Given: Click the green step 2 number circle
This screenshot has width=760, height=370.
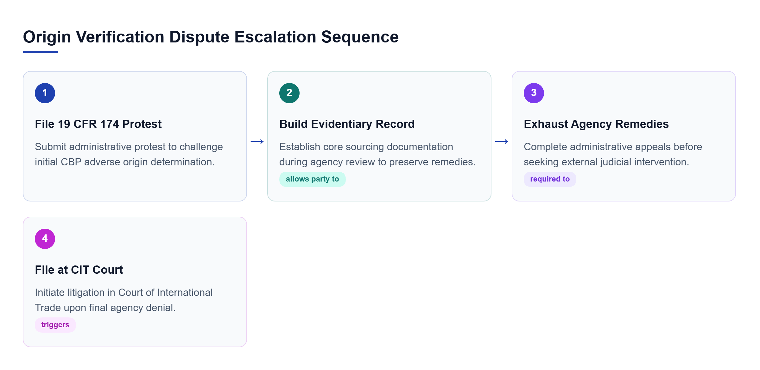Looking at the screenshot, I should pos(289,93).
